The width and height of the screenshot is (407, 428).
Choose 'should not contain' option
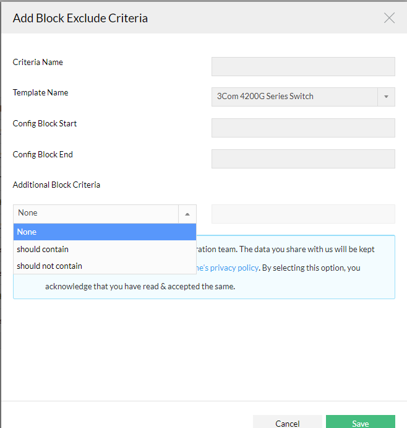[x=105, y=266]
